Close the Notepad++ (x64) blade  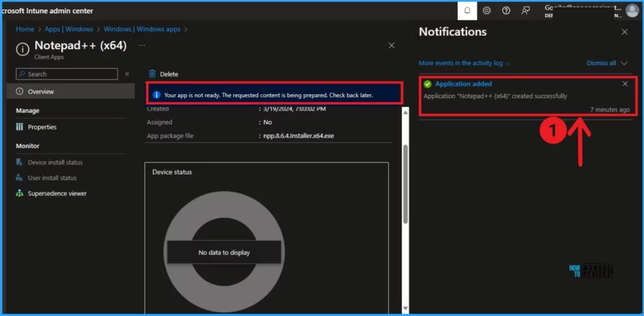[x=391, y=46]
